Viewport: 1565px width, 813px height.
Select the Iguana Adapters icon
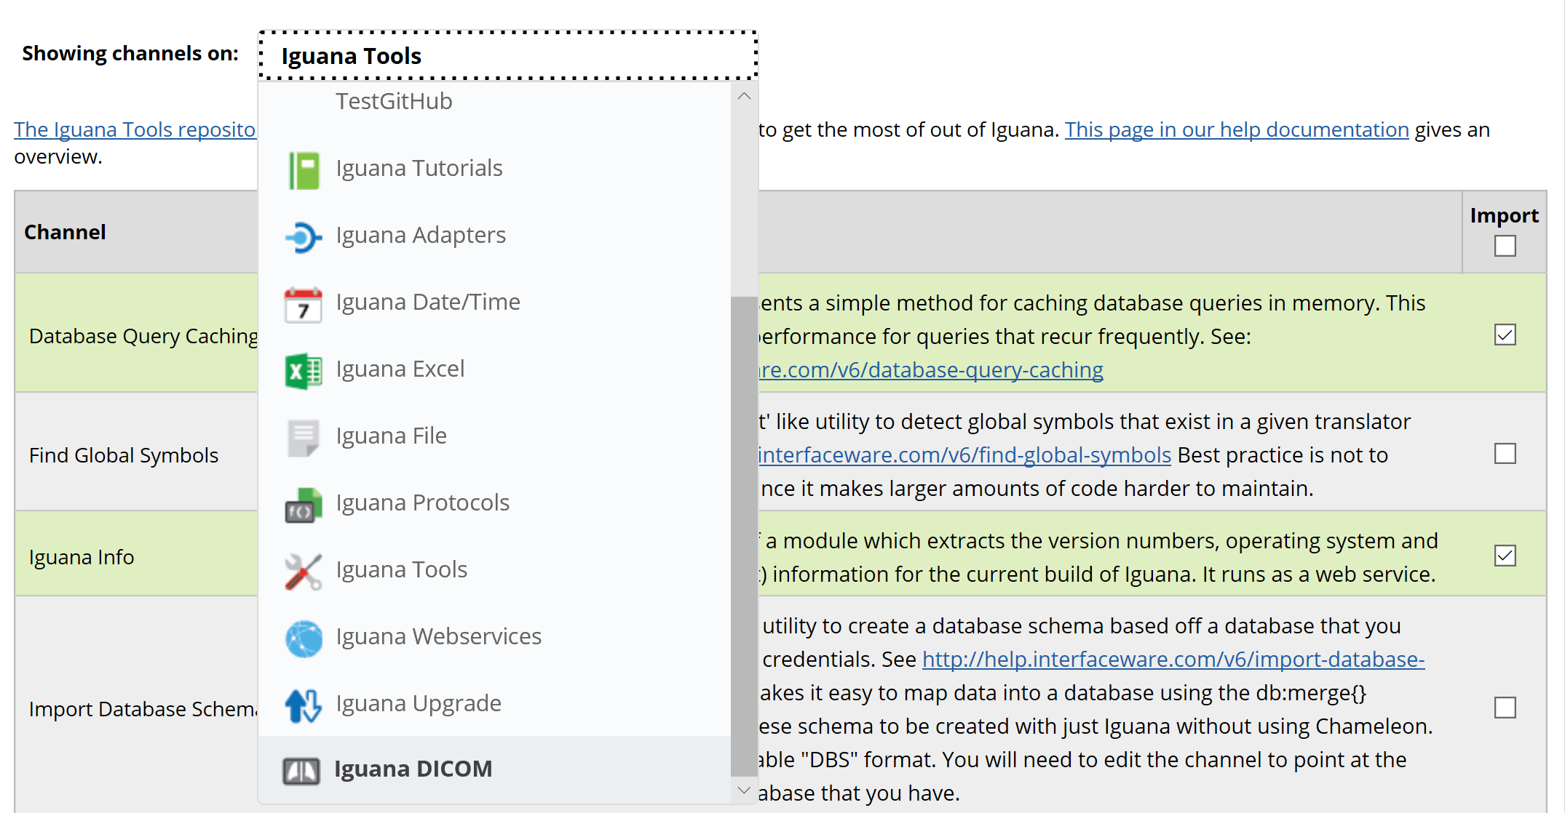(304, 235)
